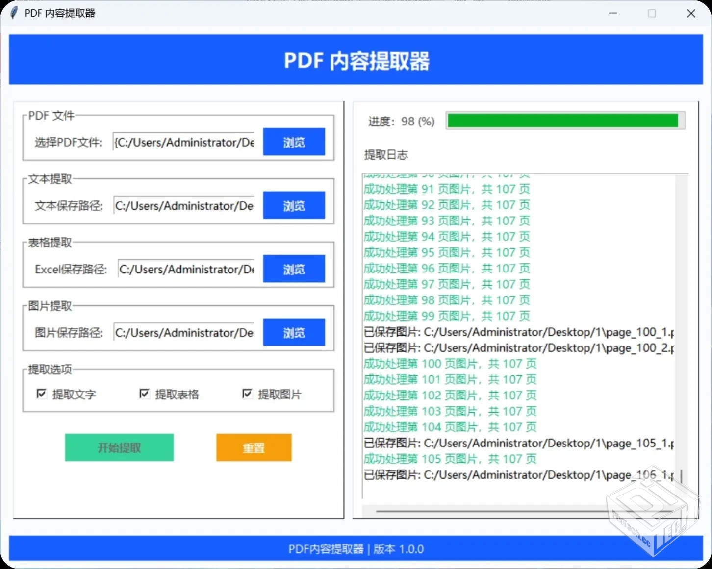Browse for the text save path
This screenshot has height=569, width=712.
pos(293,205)
